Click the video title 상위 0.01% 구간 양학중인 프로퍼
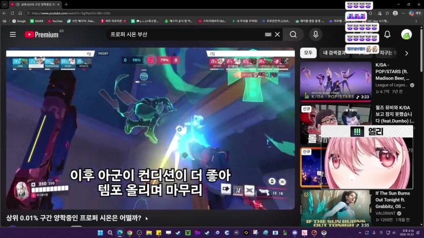This screenshot has width=424, height=238. click(x=74, y=218)
